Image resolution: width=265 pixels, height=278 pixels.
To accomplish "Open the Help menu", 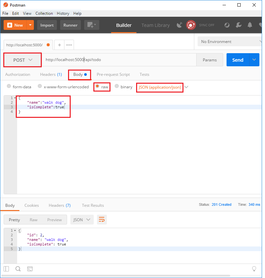I will 78,13.
